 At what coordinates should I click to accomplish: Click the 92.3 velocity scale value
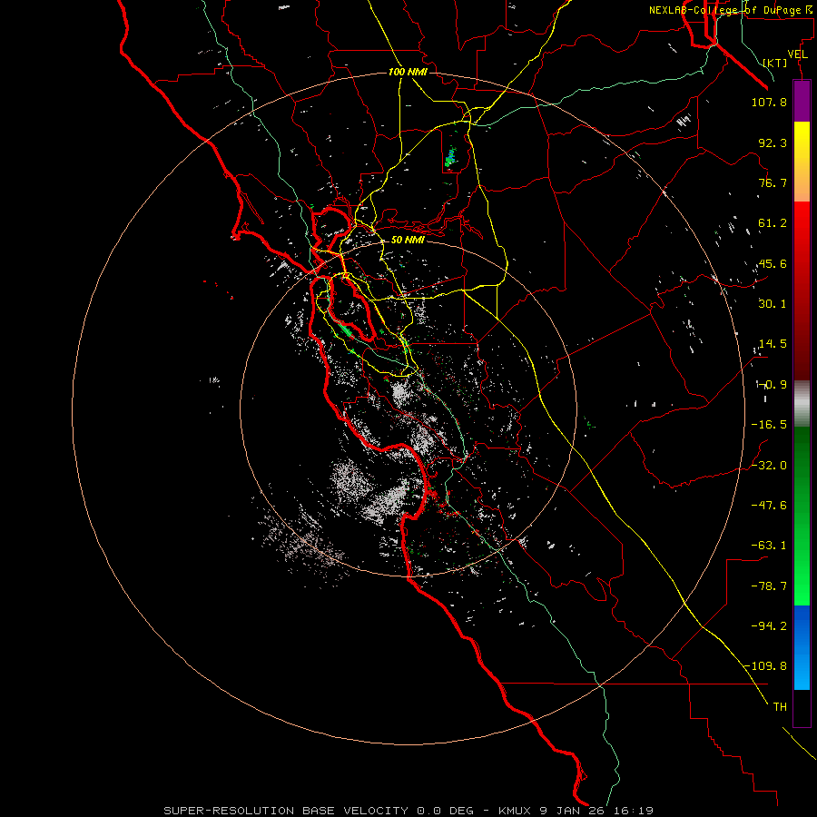773,143
